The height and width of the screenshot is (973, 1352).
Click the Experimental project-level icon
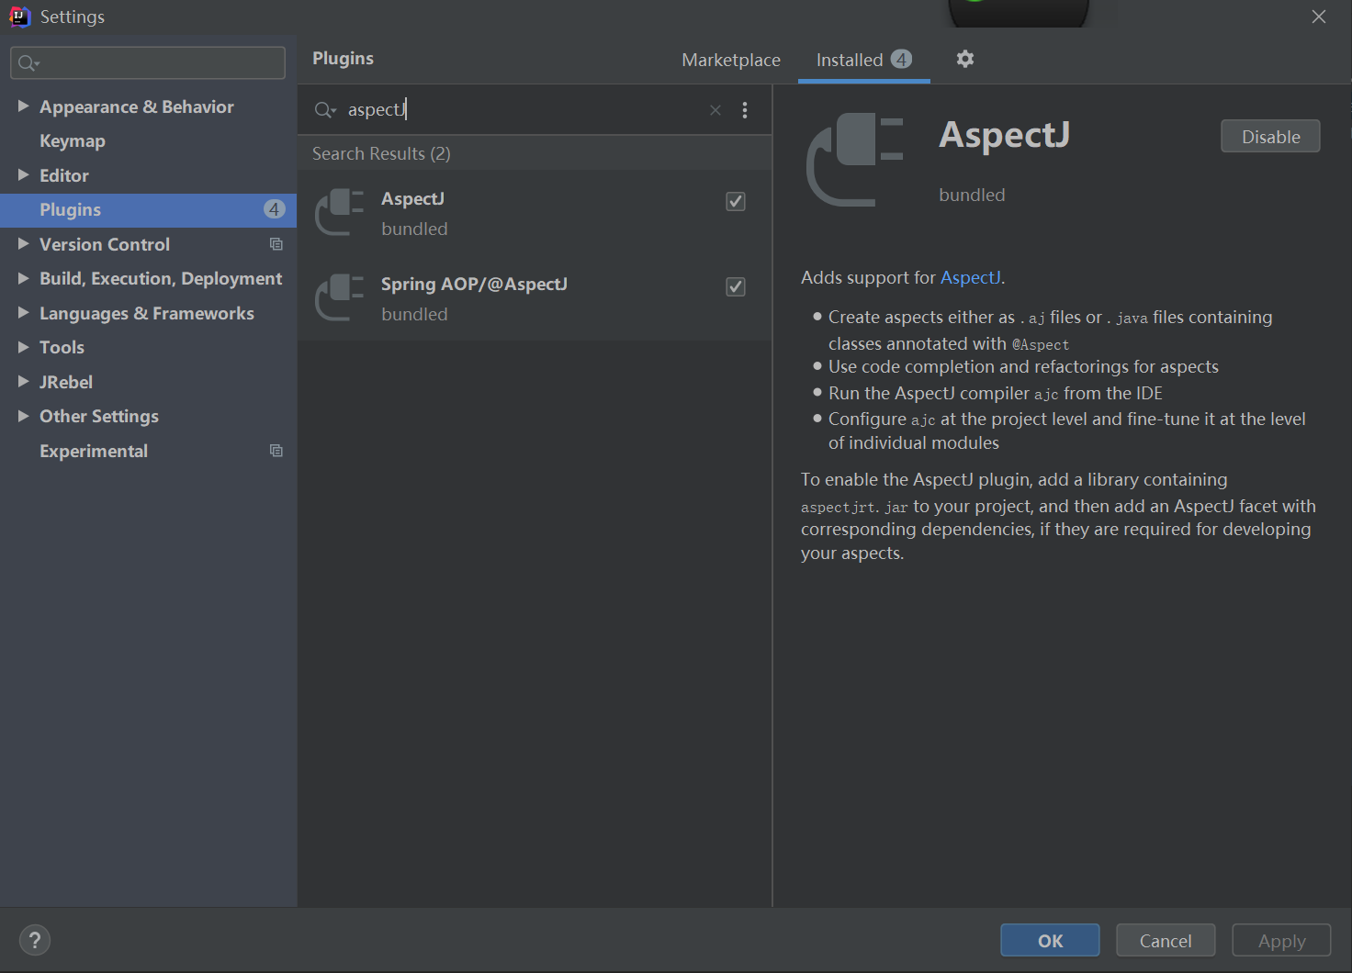click(276, 451)
